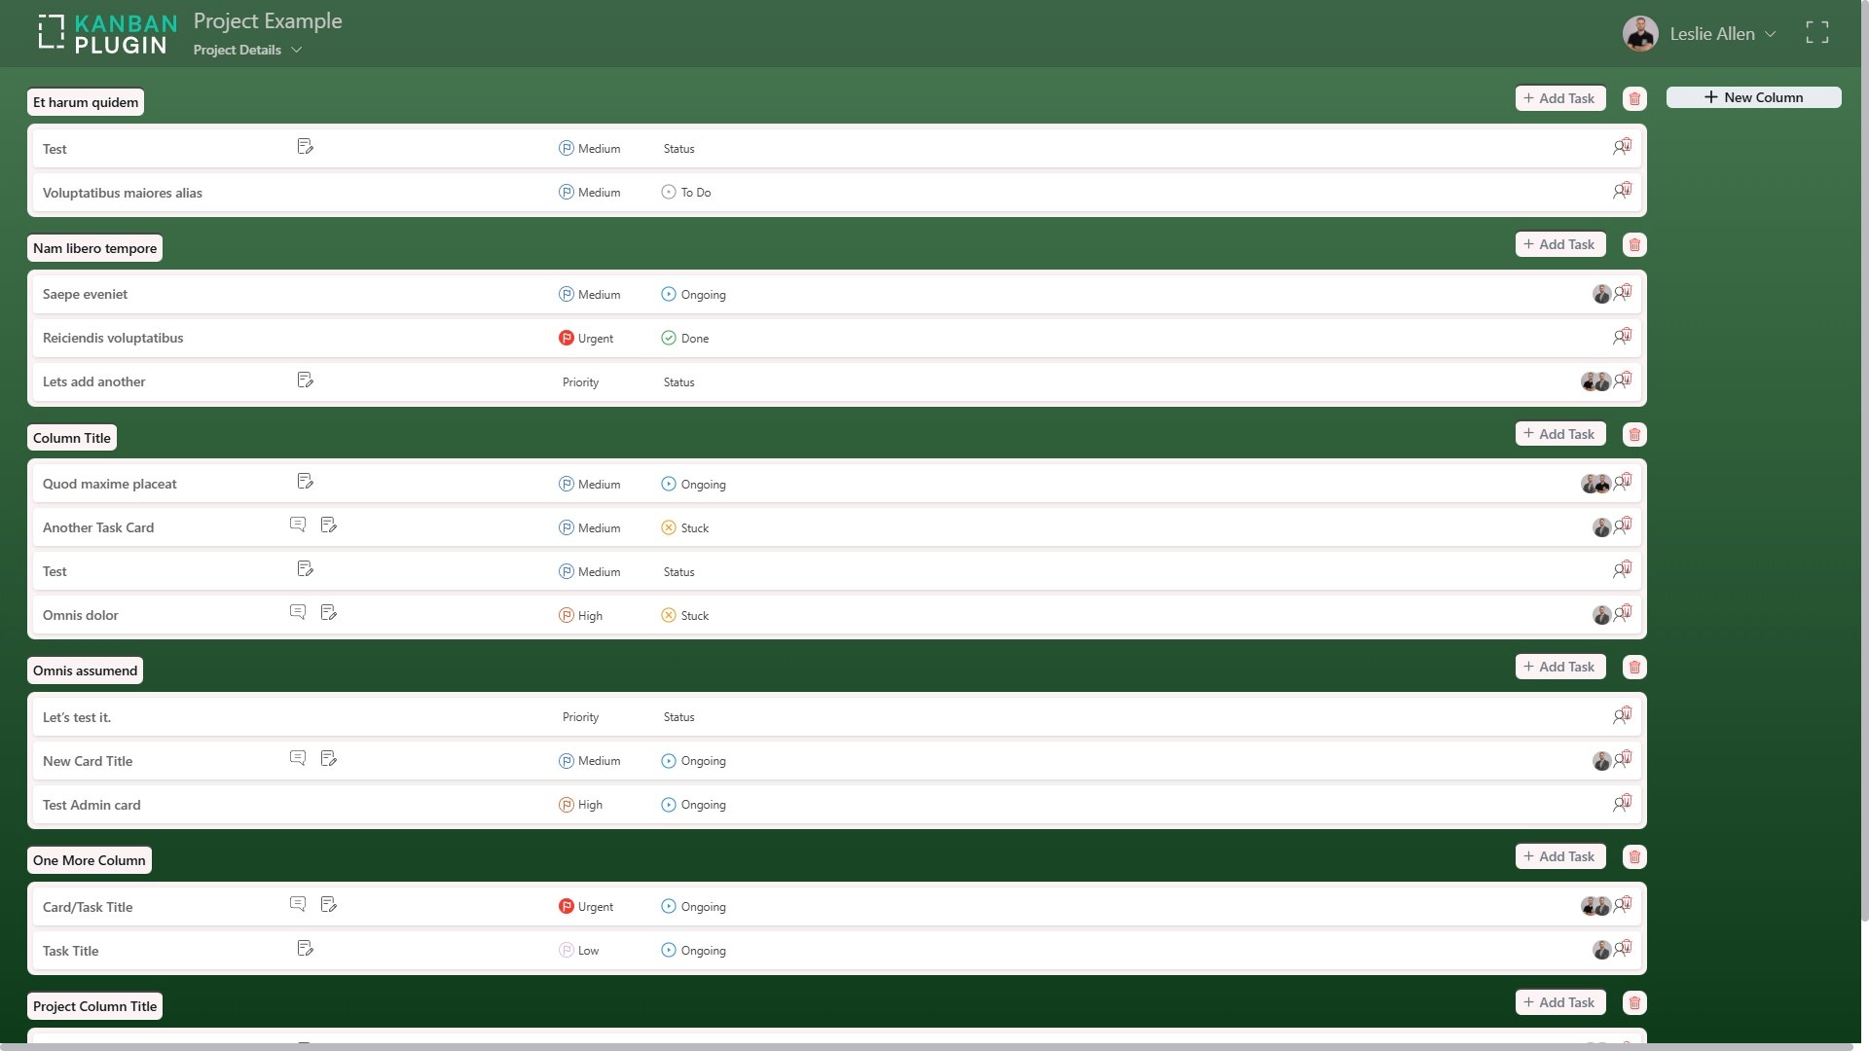Open comments on Another Task Card

point(298,525)
